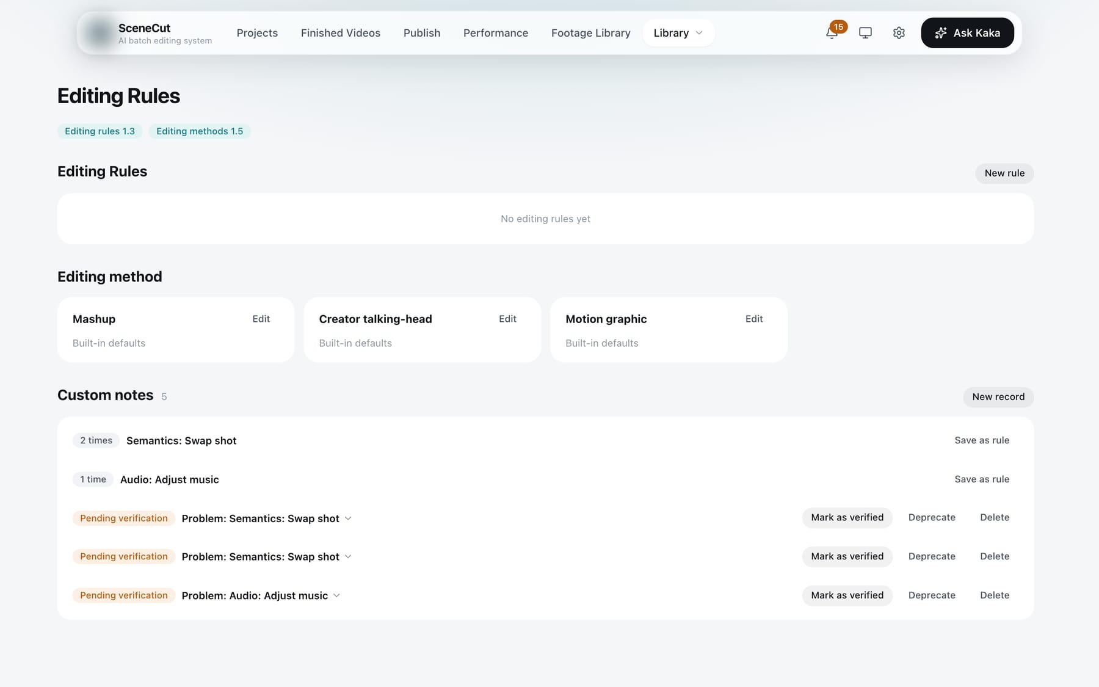Launch Ask Kaka assistant
The width and height of the screenshot is (1099, 687).
[967, 33]
